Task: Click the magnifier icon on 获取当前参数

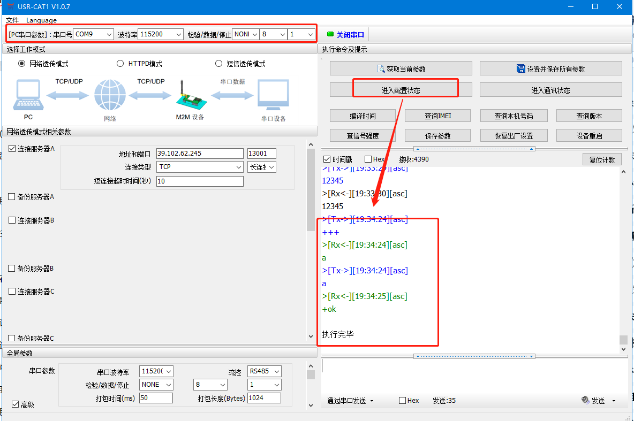Action: pyautogui.click(x=381, y=68)
